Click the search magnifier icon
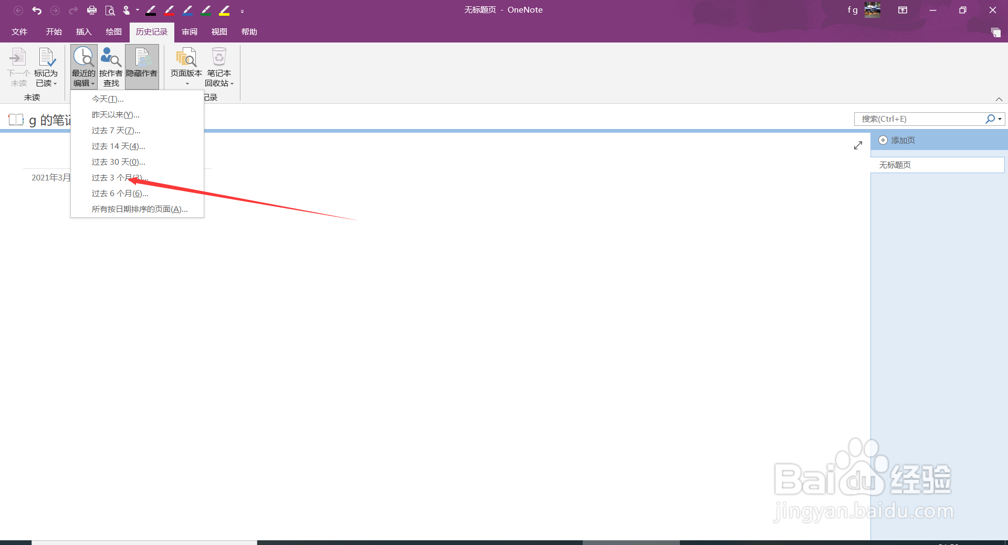 (x=990, y=119)
